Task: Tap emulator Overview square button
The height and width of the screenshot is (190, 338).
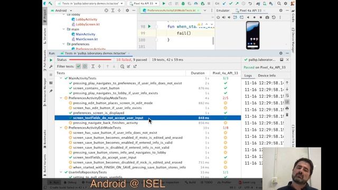Action: pos(261,17)
